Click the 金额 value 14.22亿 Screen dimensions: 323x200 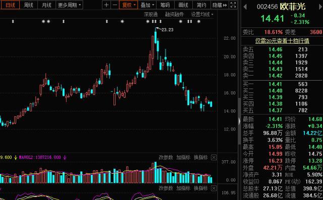312,133
